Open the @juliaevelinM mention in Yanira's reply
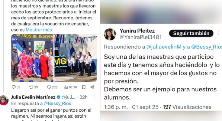The height and width of the screenshot is (121, 222). [x=164, y=47]
